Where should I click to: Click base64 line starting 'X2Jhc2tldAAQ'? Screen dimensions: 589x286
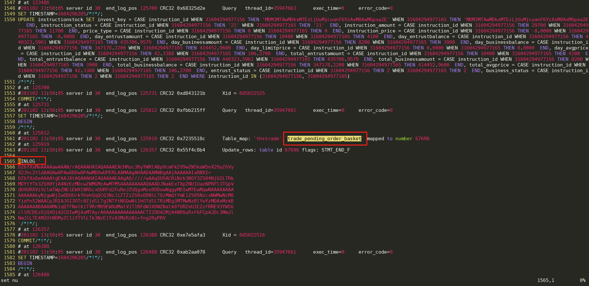(x=114, y=173)
